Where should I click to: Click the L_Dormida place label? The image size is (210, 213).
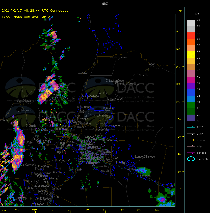144,176
